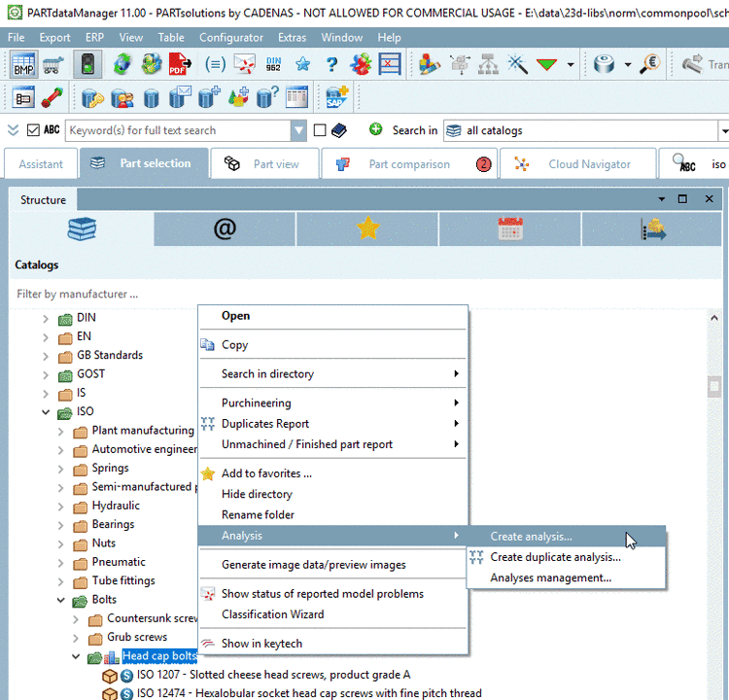Click the database with key icon

tap(92, 97)
